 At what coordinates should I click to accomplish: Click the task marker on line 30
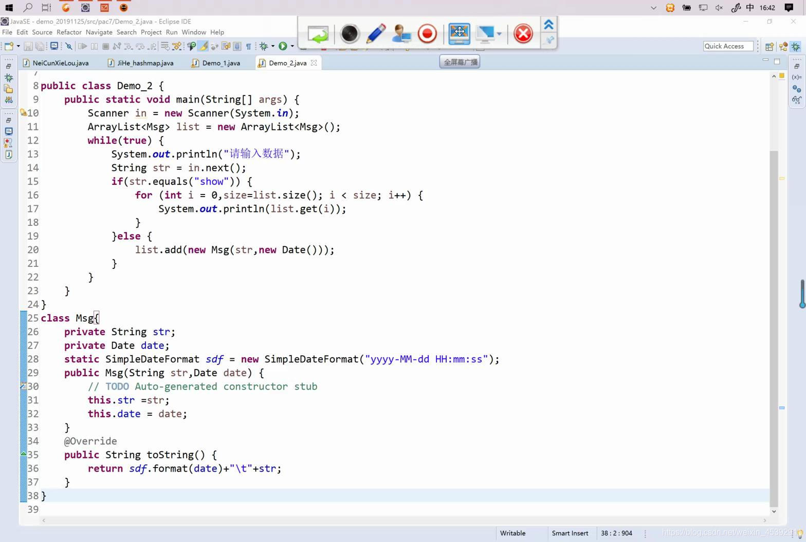23,386
